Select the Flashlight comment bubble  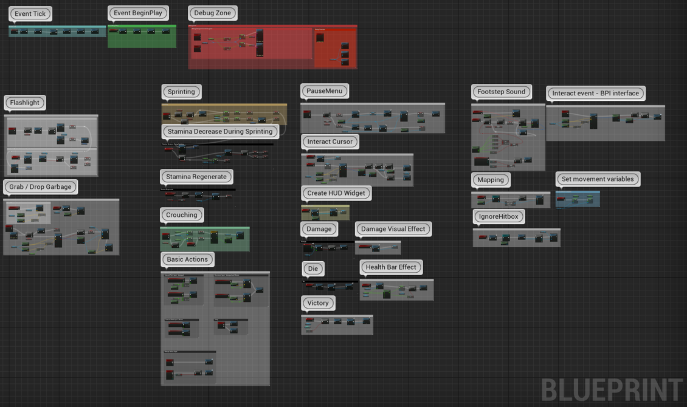25,103
